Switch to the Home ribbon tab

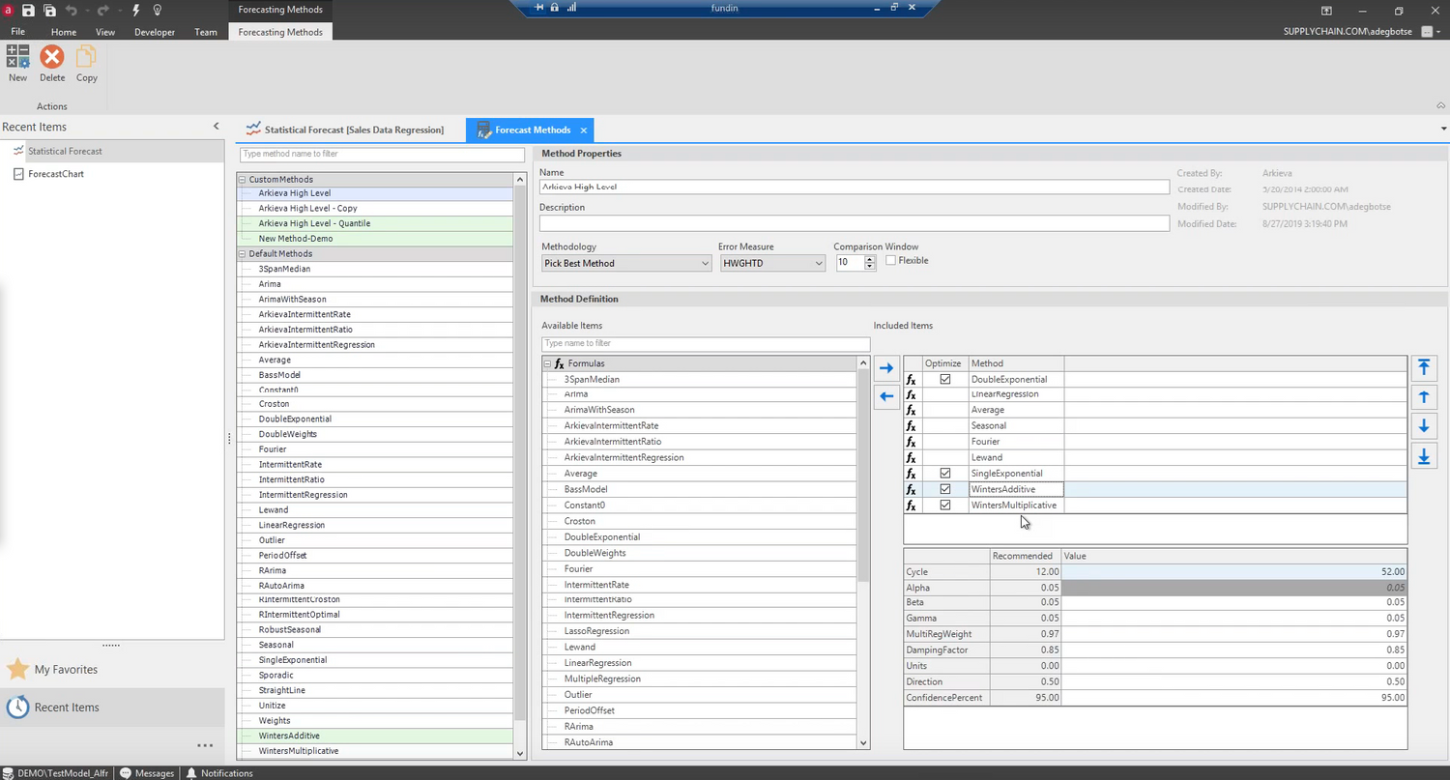[64, 32]
